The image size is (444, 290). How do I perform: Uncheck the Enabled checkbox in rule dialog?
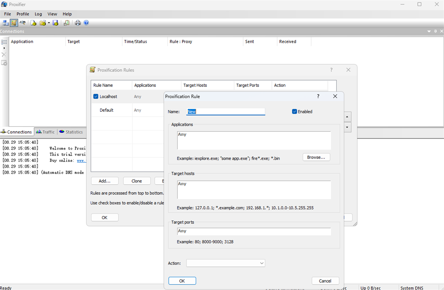coord(295,112)
